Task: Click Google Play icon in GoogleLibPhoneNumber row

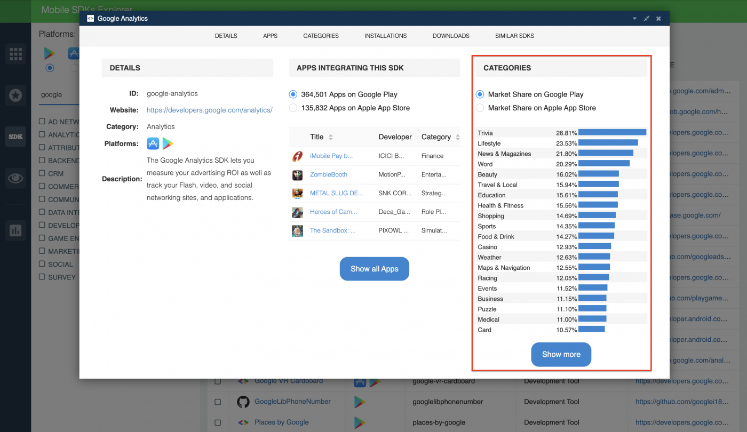Action: point(359,402)
